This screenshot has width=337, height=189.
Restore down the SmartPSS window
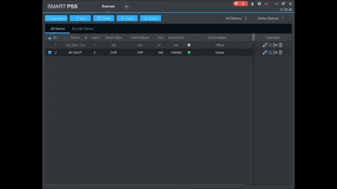(x=283, y=4)
